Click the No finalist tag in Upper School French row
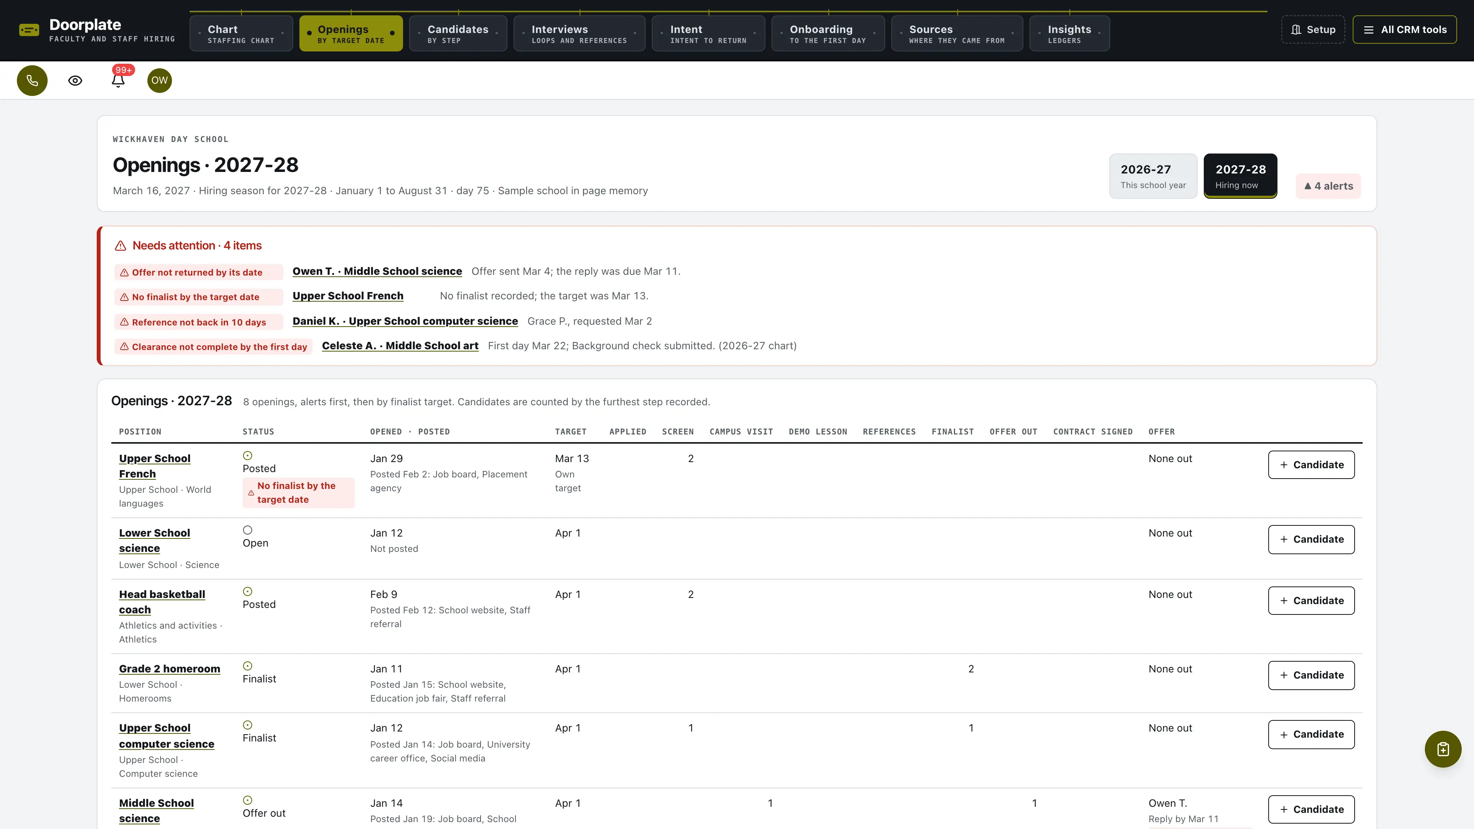 pyautogui.click(x=298, y=492)
